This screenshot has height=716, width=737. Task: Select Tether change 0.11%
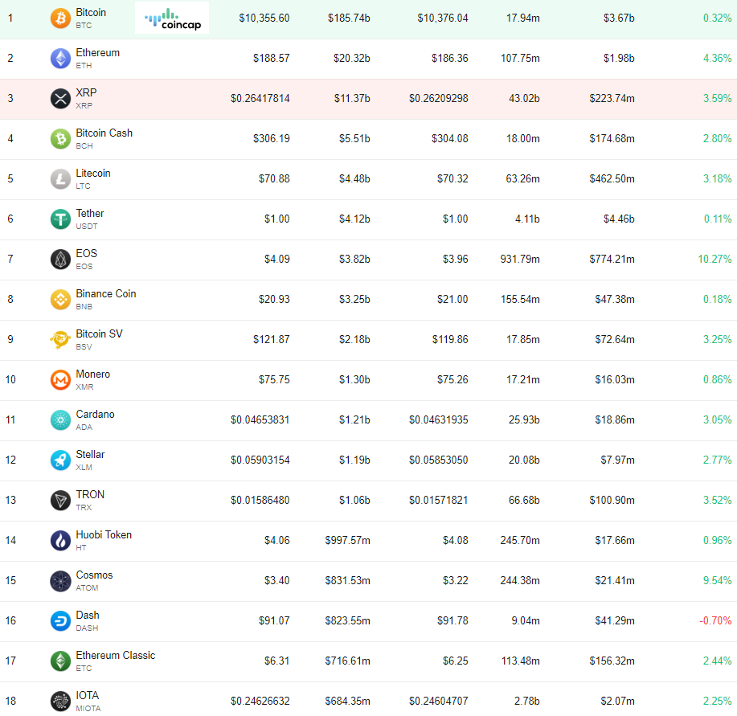click(717, 219)
